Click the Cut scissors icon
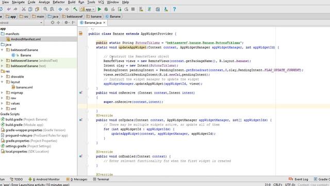Viewport: 330px width, 186px height. click(x=24, y=9)
